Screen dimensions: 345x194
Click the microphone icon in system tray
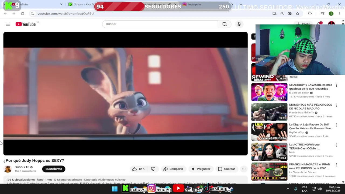coord(296,189)
